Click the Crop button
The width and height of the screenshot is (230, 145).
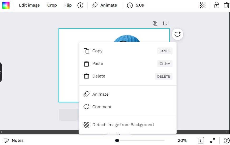click(x=52, y=5)
